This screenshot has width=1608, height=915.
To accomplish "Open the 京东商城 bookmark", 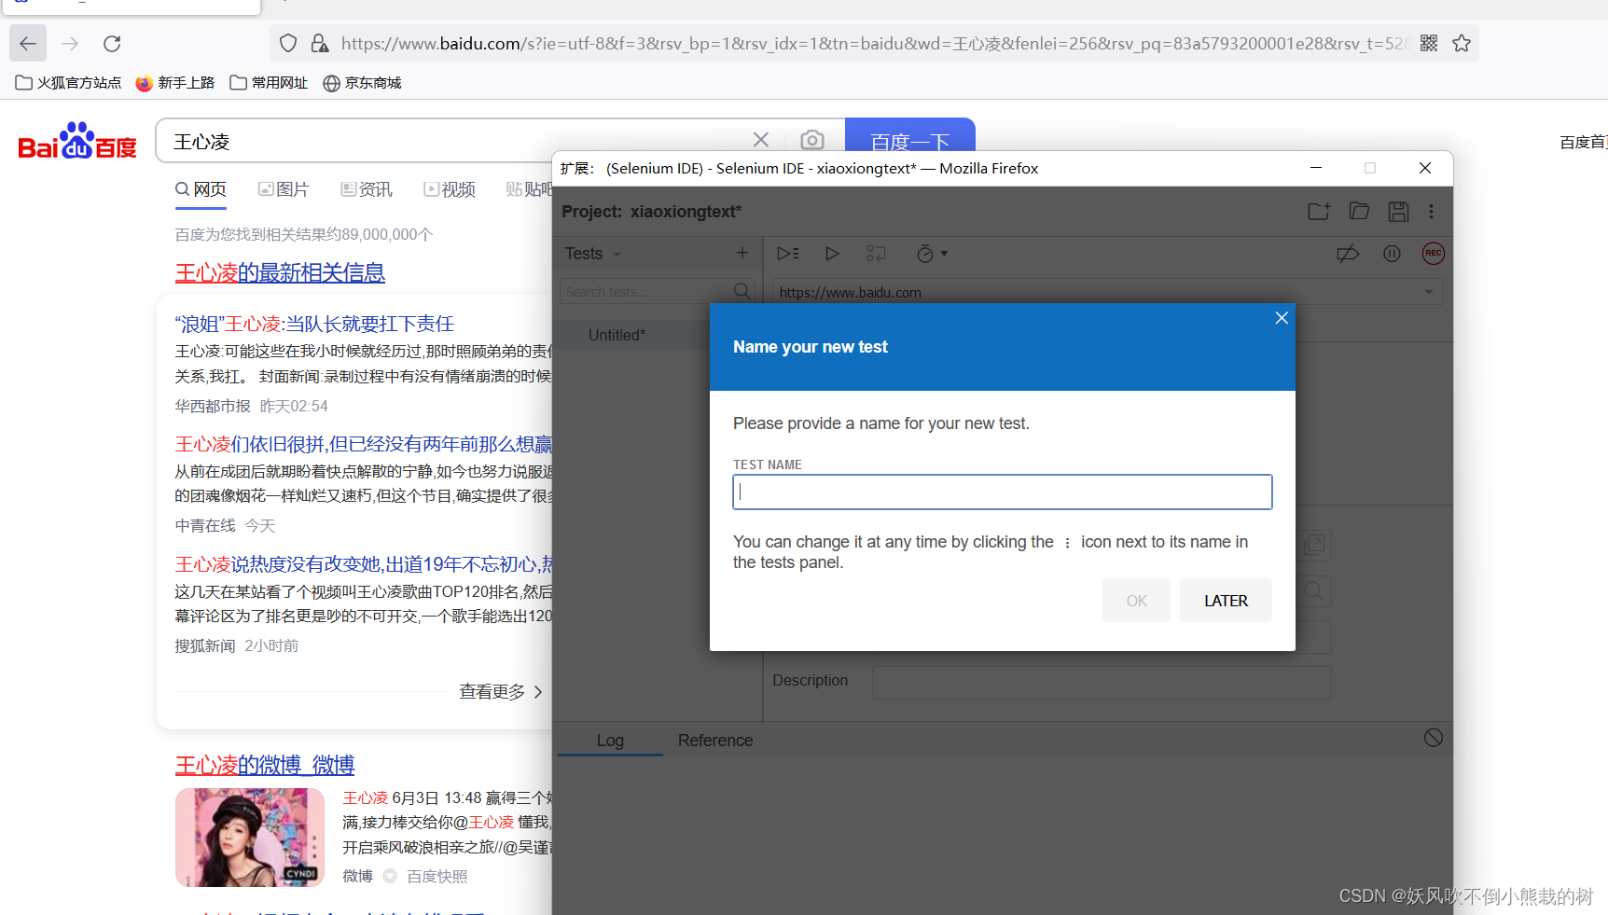I will (x=362, y=83).
